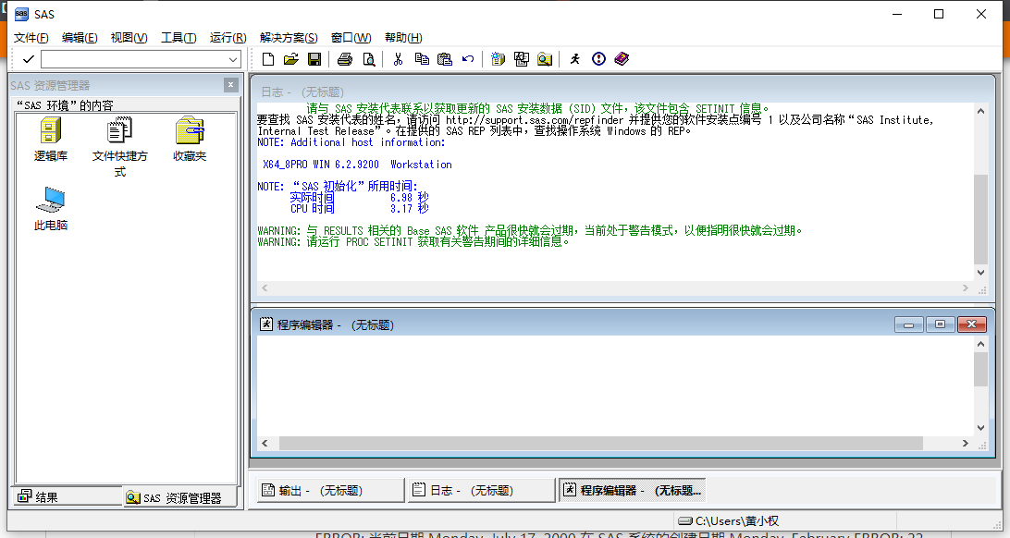Close the SAS 资源管理器 panel

click(231, 85)
